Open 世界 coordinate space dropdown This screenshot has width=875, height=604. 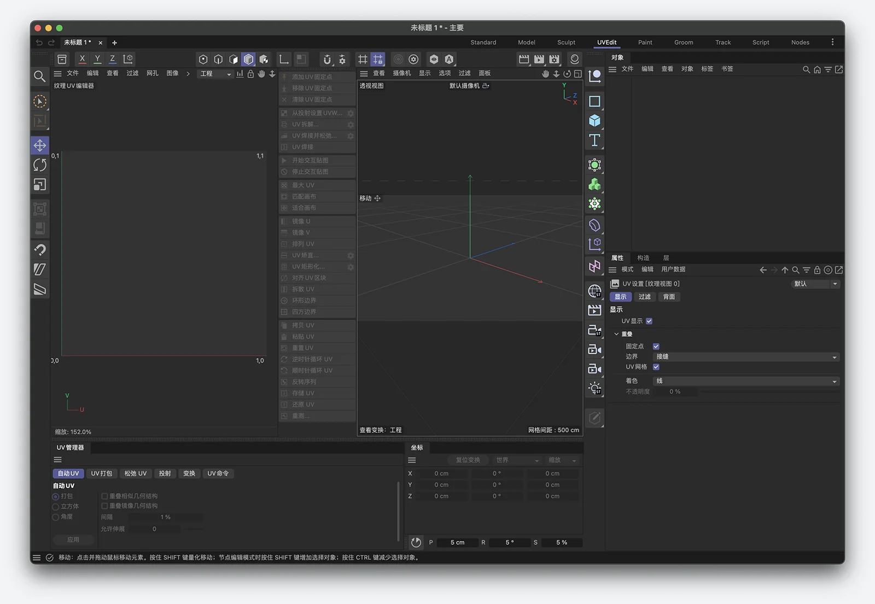point(517,460)
